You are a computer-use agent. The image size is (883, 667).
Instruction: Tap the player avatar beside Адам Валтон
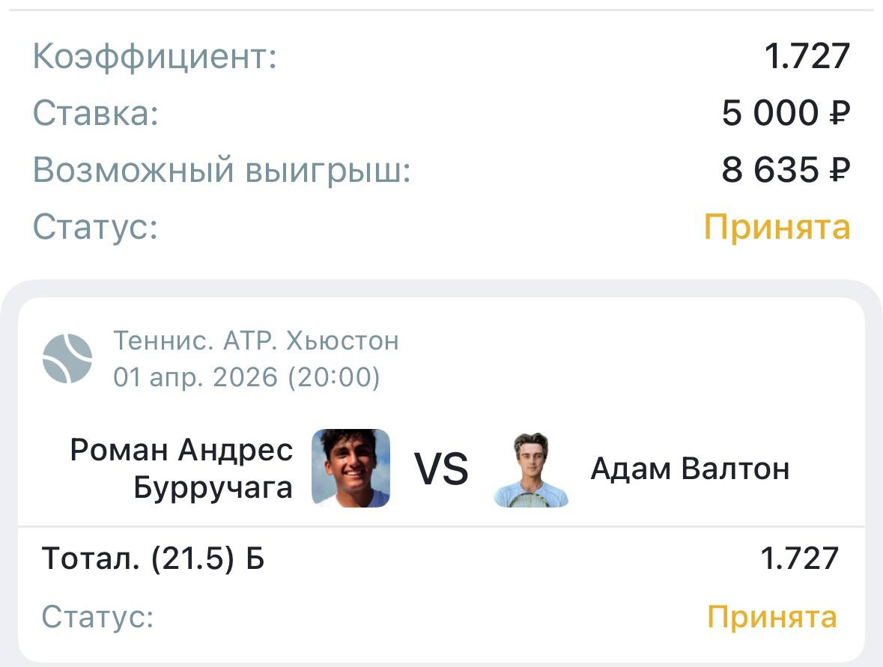531,469
